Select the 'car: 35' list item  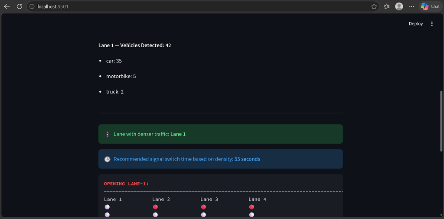coord(114,61)
